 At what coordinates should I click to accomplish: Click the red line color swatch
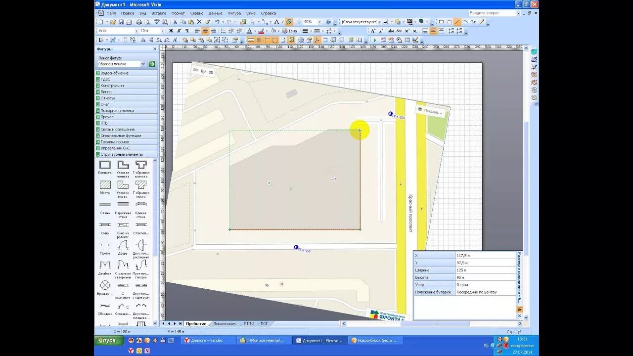(261, 31)
